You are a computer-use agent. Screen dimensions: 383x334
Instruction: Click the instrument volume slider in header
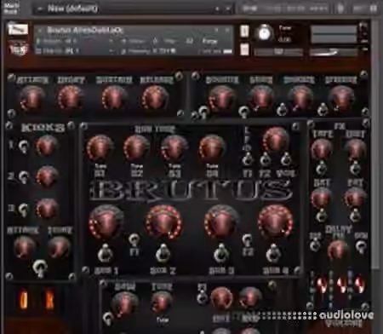pos(334,52)
